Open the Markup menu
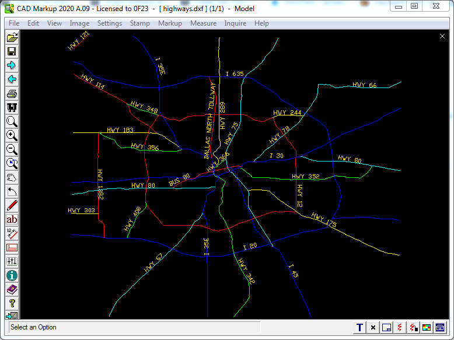454x340 pixels. tap(170, 23)
